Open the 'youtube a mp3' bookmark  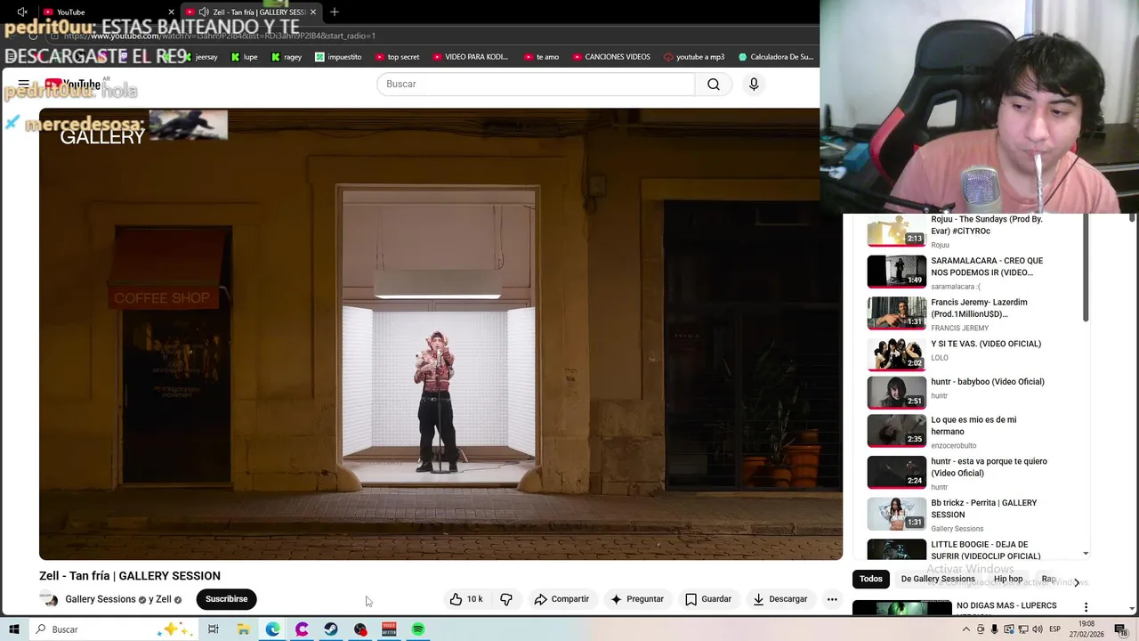coord(694,57)
